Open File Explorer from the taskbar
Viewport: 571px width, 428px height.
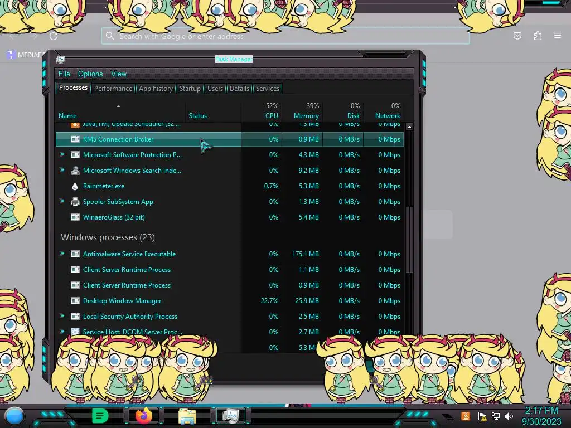pos(187,417)
